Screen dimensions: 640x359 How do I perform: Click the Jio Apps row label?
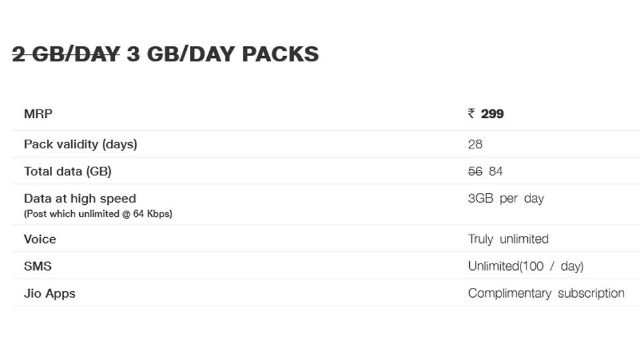pos(49,294)
